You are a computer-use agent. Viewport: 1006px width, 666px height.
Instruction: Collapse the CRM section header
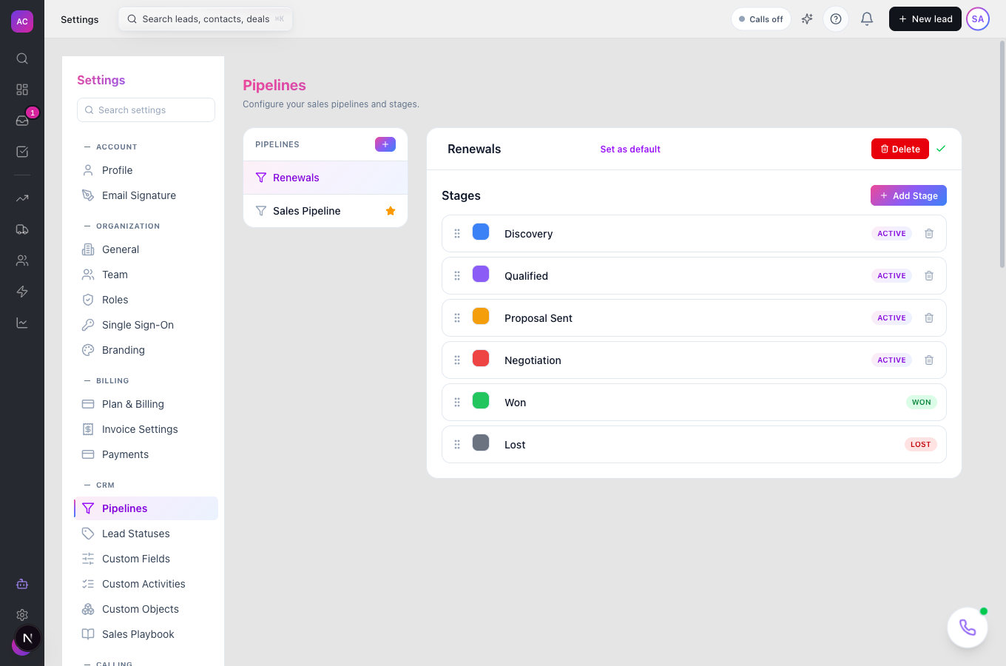[99, 485]
